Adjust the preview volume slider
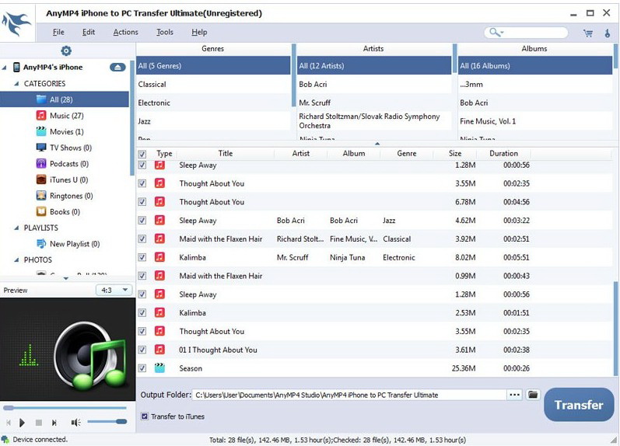 click(107, 422)
